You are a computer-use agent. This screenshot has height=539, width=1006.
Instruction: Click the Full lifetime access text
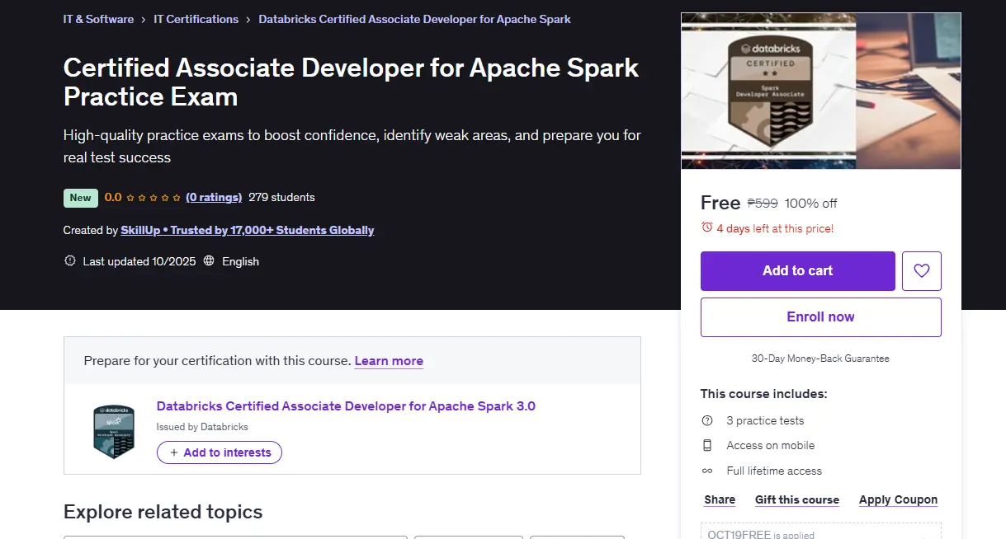(774, 471)
